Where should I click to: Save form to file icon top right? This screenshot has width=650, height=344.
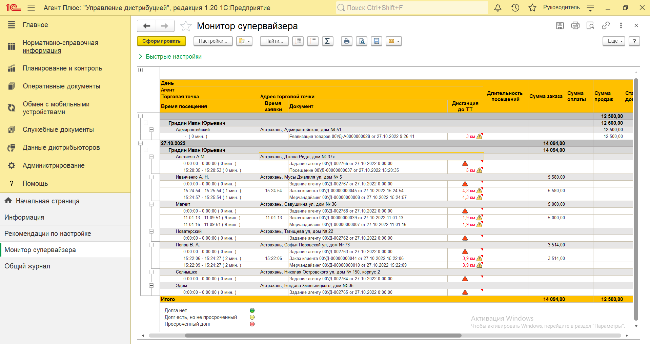(x=560, y=25)
